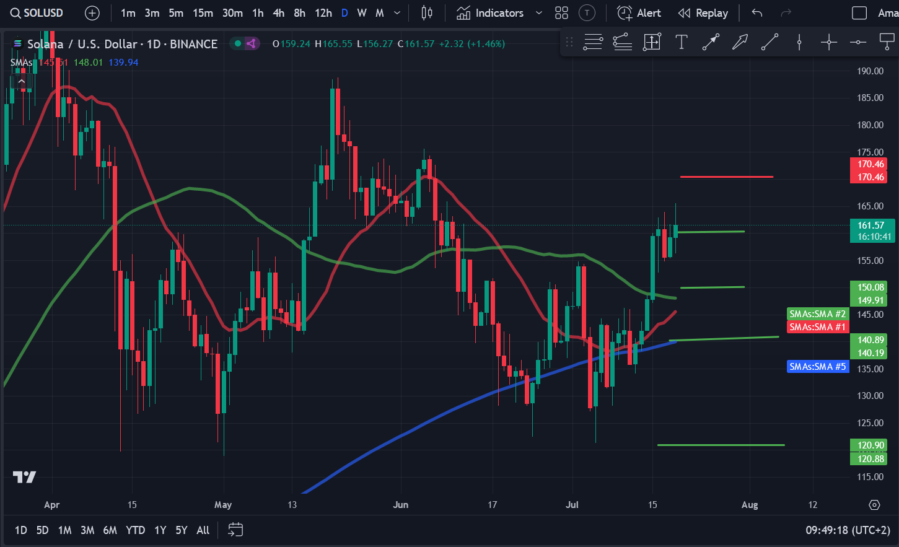Set chart range to 5Y
This screenshot has width=899, height=547.
[181, 530]
